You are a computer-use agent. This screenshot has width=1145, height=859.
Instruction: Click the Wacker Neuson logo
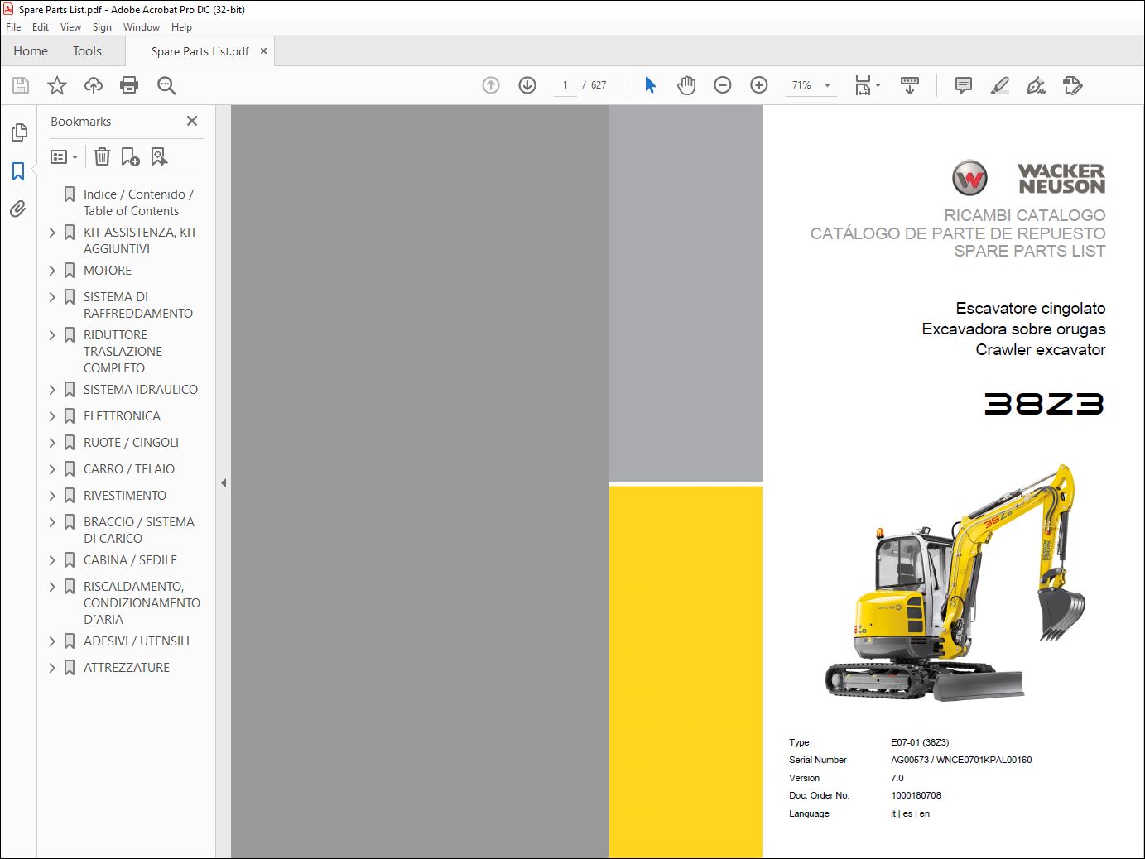1029,178
